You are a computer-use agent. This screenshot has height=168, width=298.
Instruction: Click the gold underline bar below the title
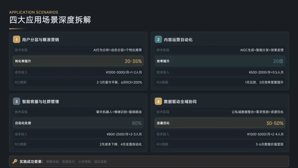[17, 28]
